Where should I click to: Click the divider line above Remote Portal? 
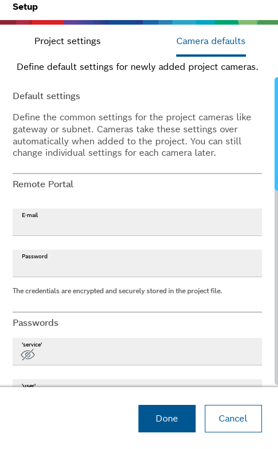coord(137,173)
